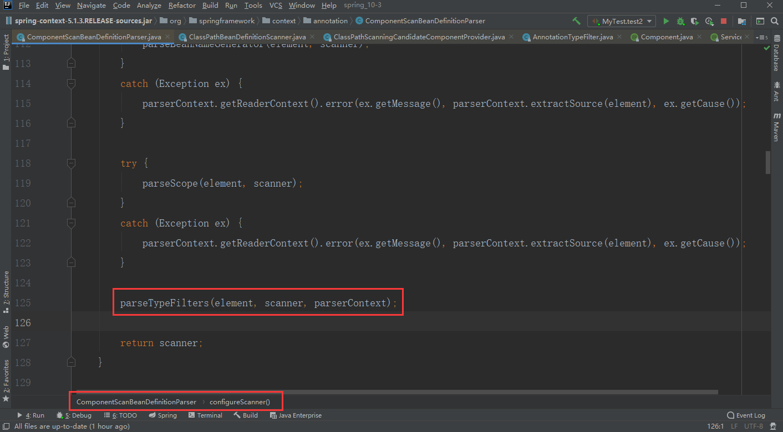The image size is (783, 432).
Task: Collapse the catch block at line 114
Action: tap(71, 84)
